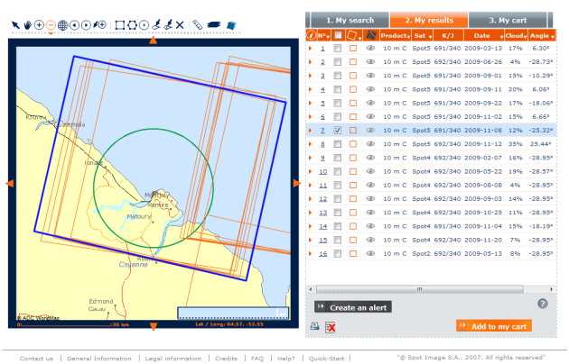Open the Cloud column sort dropdown
Image resolution: width=569 pixels, height=364 pixels.
pos(525,37)
